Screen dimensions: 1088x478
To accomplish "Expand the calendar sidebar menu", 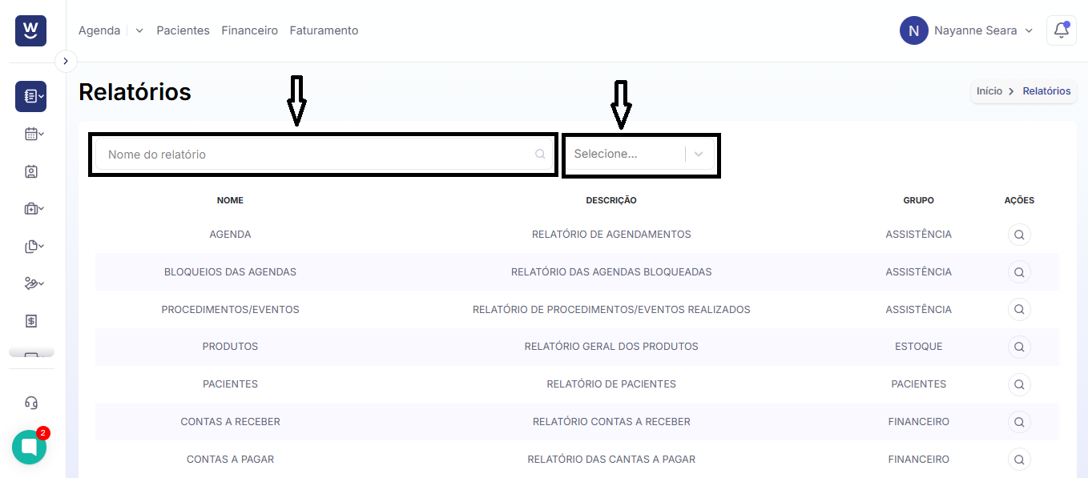I will 34,134.
